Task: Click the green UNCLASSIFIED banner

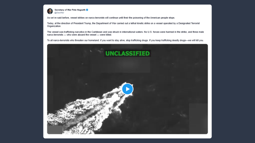Action: click(128, 53)
